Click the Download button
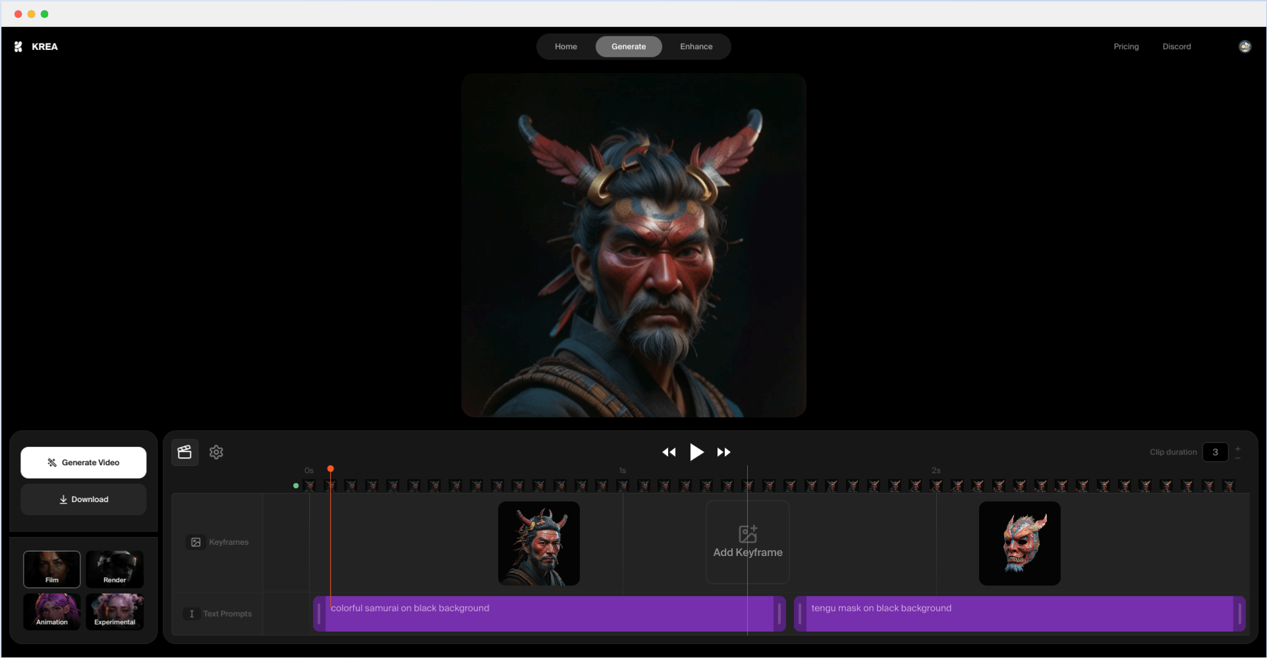This screenshot has width=1267, height=658. pyautogui.click(x=84, y=499)
